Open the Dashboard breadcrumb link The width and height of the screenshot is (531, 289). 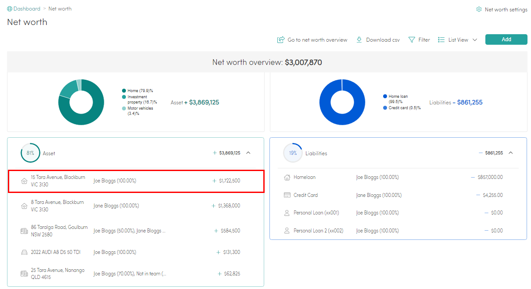pyautogui.click(x=27, y=9)
